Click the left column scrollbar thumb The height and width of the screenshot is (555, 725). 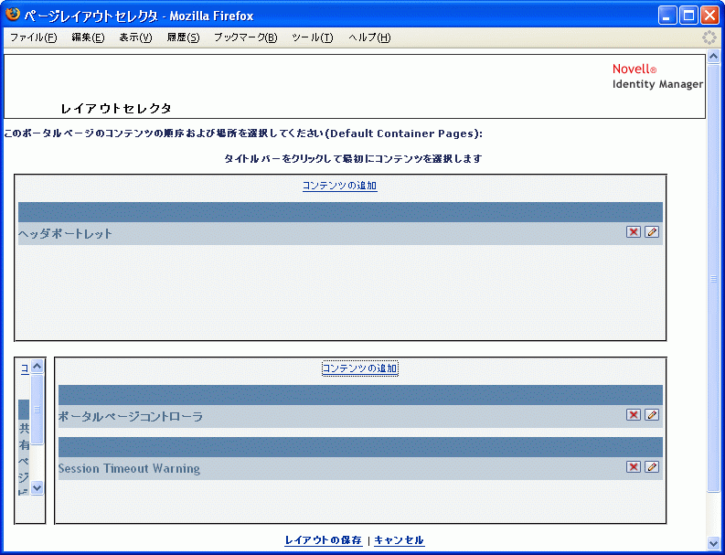pyautogui.click(x=37, y=410)
